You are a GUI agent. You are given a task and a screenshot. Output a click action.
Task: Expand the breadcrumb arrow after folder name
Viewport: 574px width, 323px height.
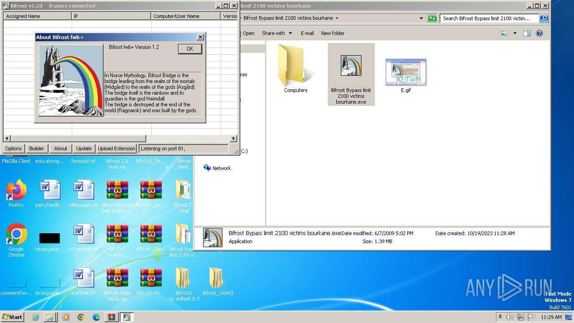[x=337, y=18]
